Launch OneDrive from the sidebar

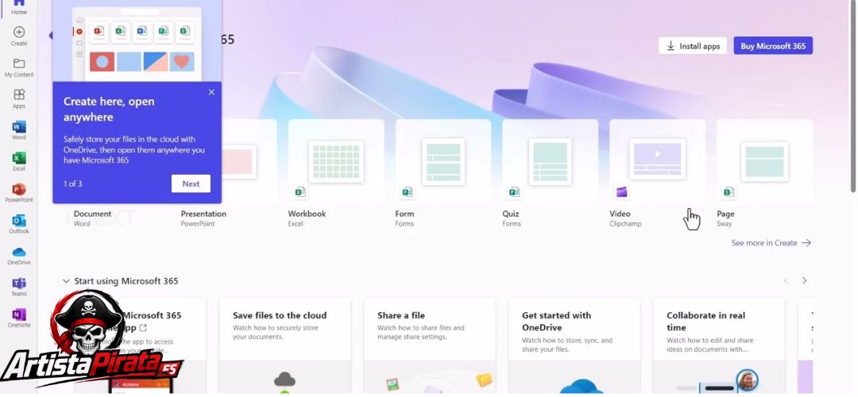pos(18,256)
